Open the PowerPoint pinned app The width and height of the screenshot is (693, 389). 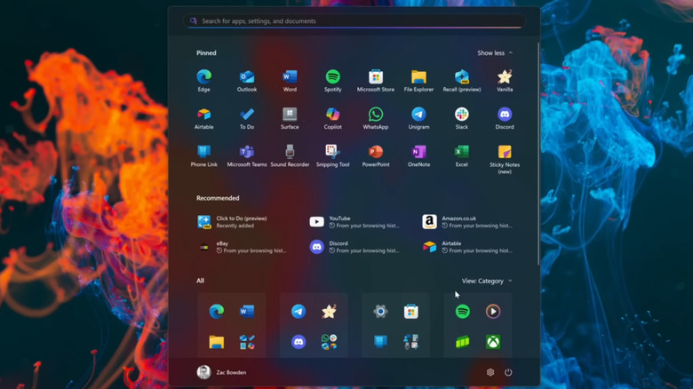click(x=376, y=155)
